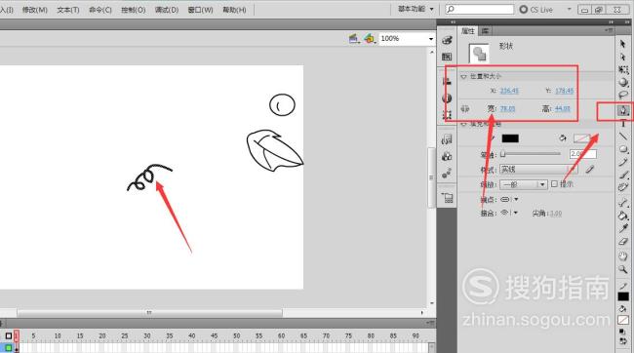634x353 pixels.
Task: Select the Selection (arrow) tool
Action: 622,44
